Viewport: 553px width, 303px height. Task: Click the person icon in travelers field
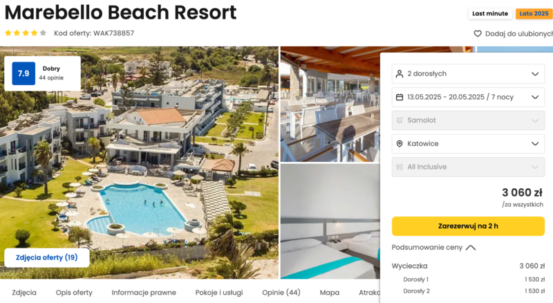pyautogui.click(x=400, y=74)
